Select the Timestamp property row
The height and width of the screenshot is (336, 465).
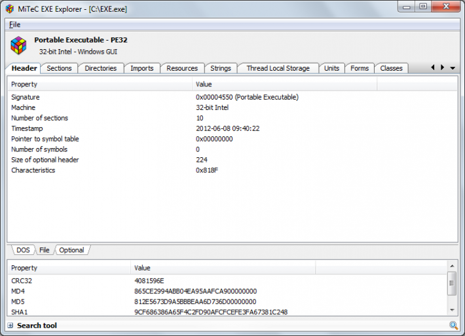coord(232,128)
